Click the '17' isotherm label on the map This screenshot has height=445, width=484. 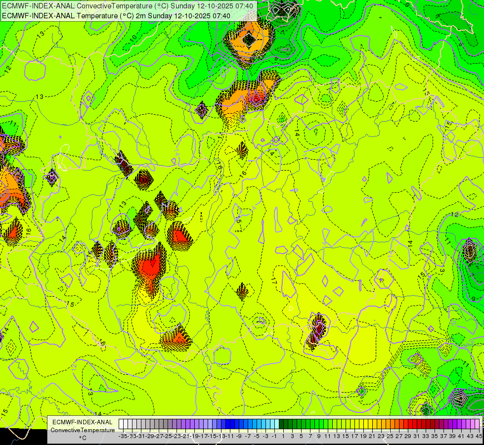[273, 281]
